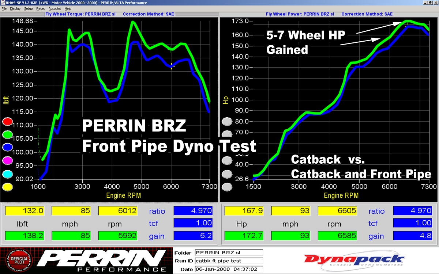Screen dimensions: 439x274
Task: Minimize the RHAS-SP window
Action: tap(425, 3)
